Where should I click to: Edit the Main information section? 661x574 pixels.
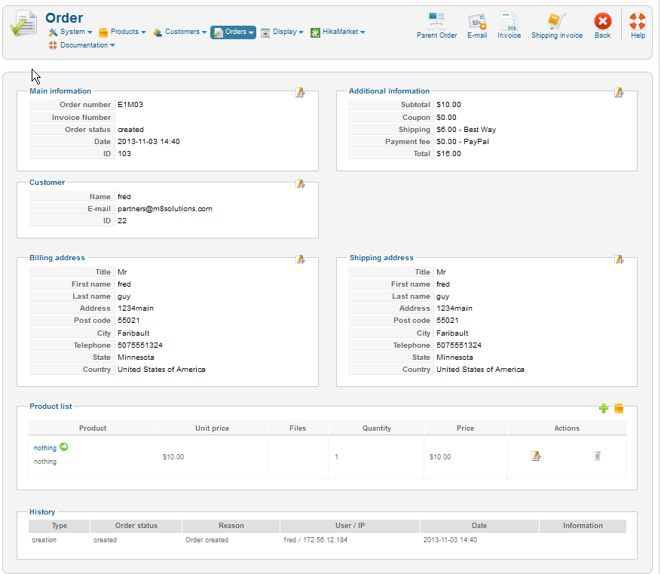coord(300,92)
